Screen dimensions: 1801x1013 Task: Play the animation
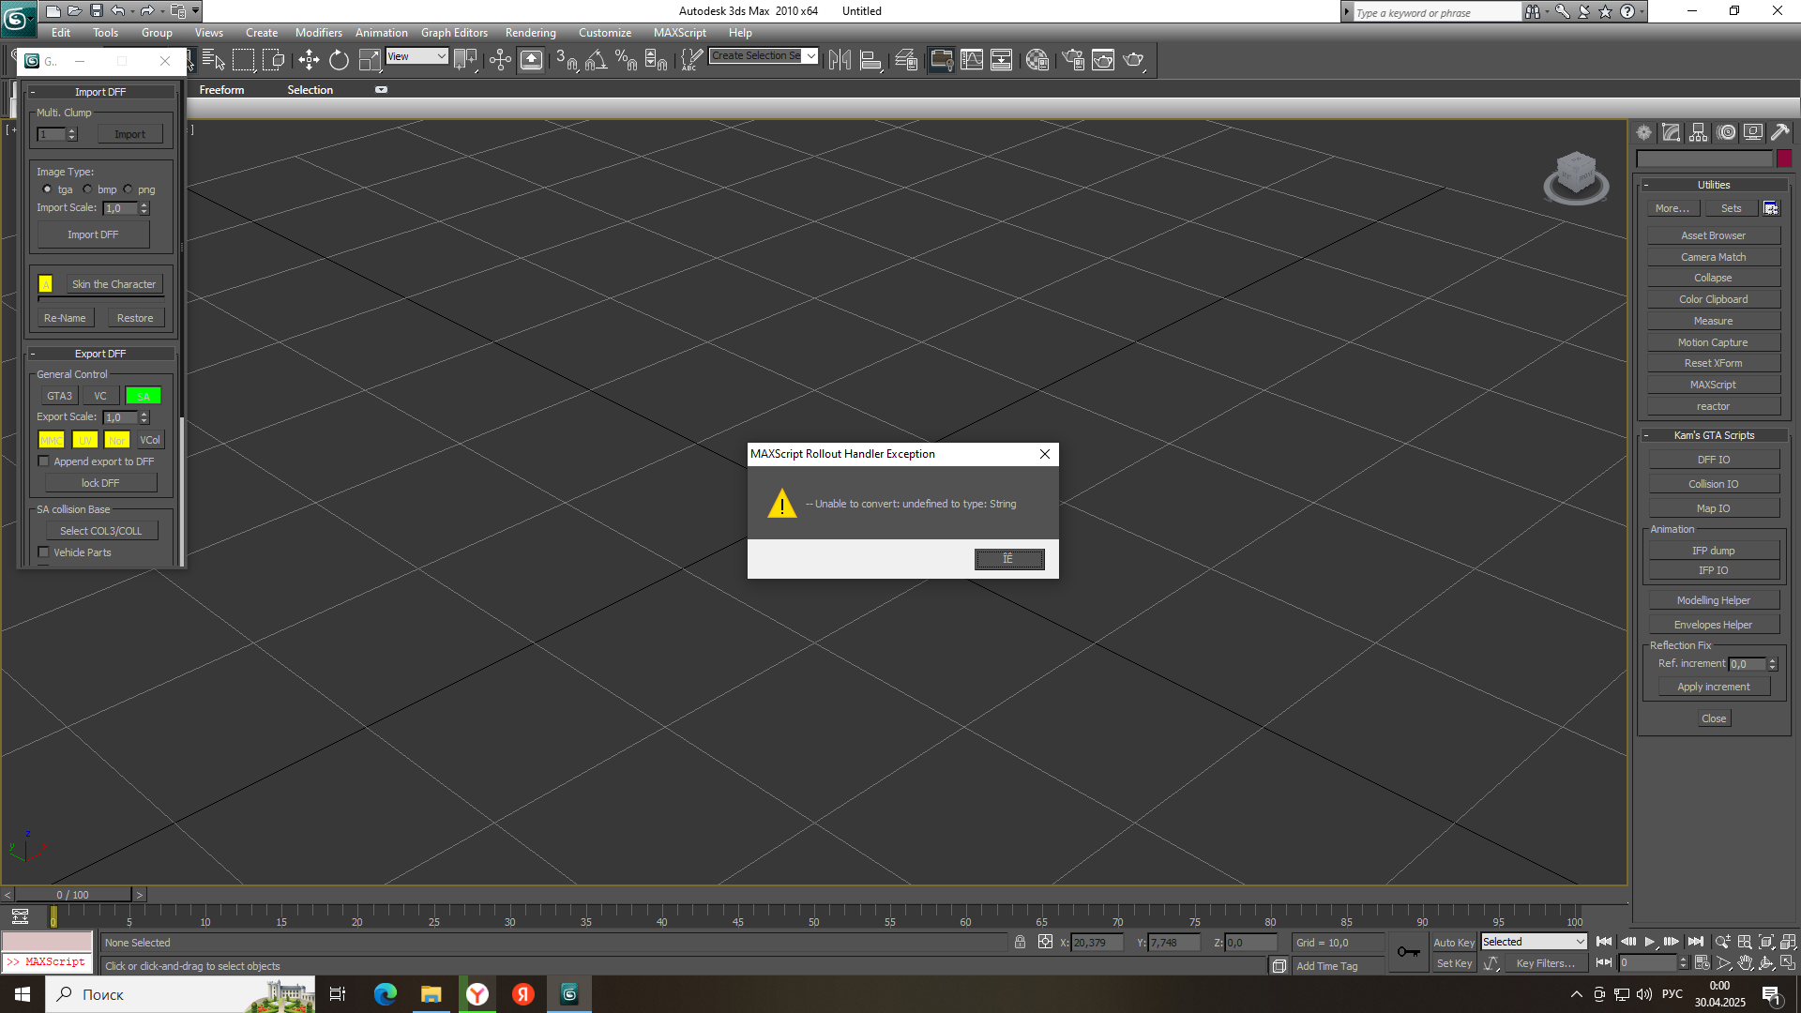point(1649,942)
